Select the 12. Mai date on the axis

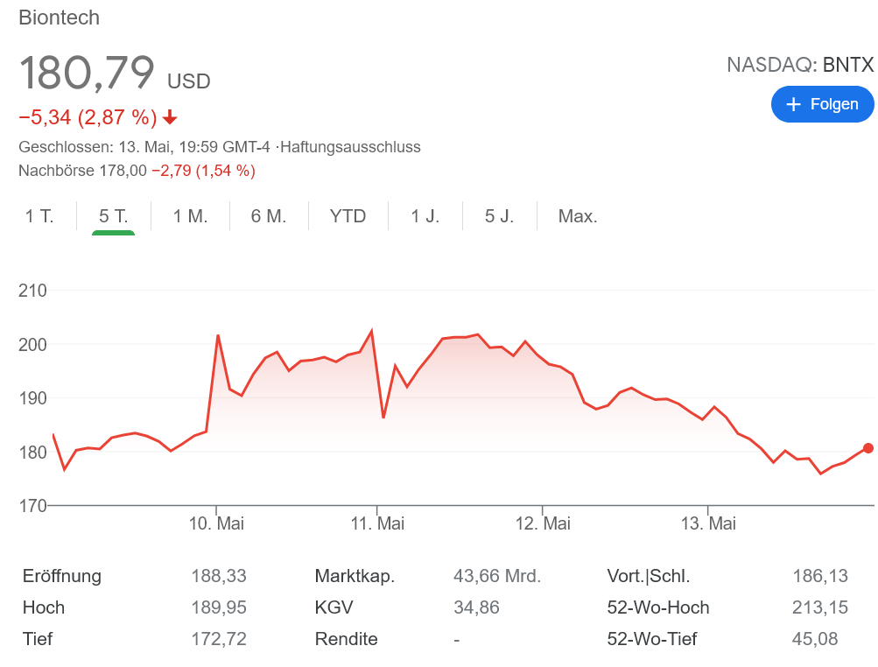pos(543,523)
